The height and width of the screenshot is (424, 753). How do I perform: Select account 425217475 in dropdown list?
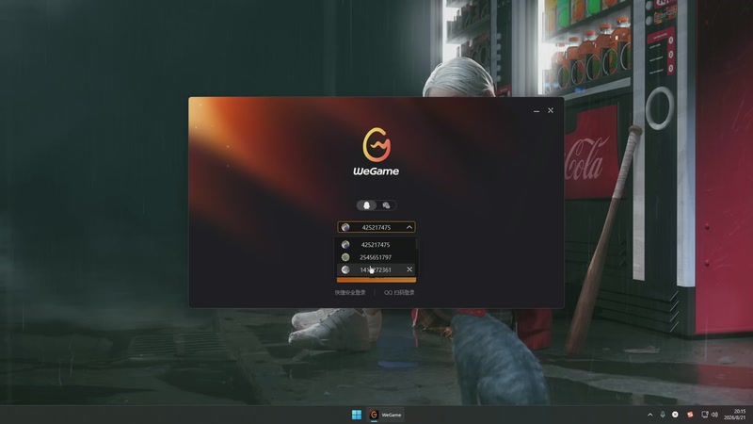coord(376,245)
